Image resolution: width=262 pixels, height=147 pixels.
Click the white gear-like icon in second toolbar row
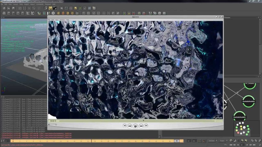(53, 13)
